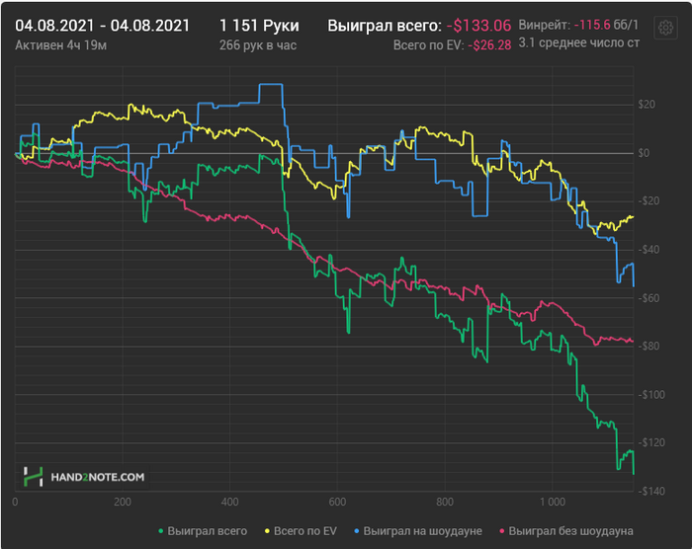The height and width of the screenshot is (549, 692).
Task: Click the -115.6 winrate value
Action: click(592, 25)
